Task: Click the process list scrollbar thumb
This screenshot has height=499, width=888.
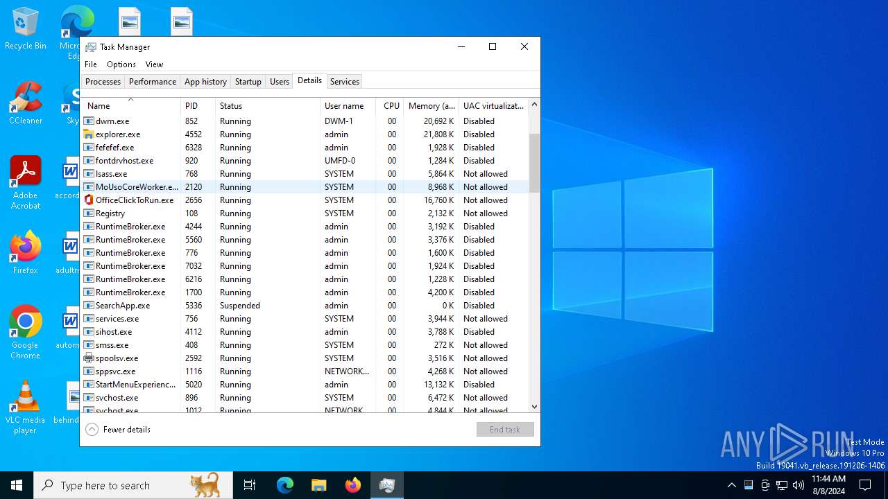Action: [x=534, y=164]
